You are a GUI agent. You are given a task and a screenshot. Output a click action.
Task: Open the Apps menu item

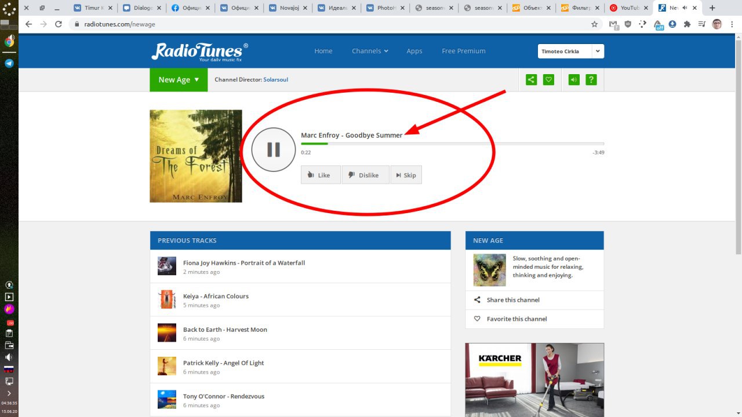414,51
